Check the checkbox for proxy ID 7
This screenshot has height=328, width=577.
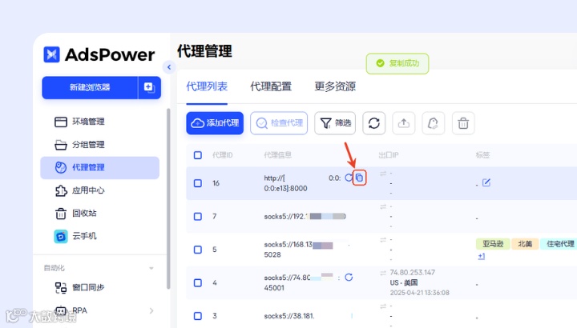click(198, 216)
